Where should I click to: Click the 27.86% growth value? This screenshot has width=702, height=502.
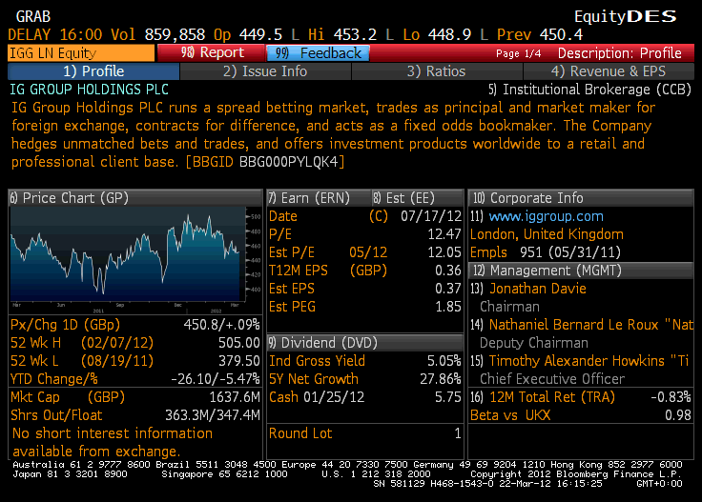441,379
